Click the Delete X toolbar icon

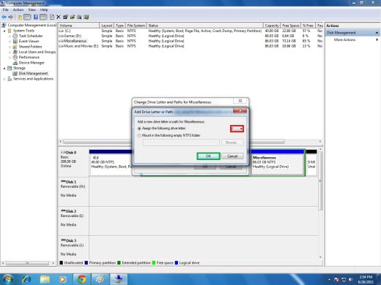pyautogui.click(x=59, y=17)
